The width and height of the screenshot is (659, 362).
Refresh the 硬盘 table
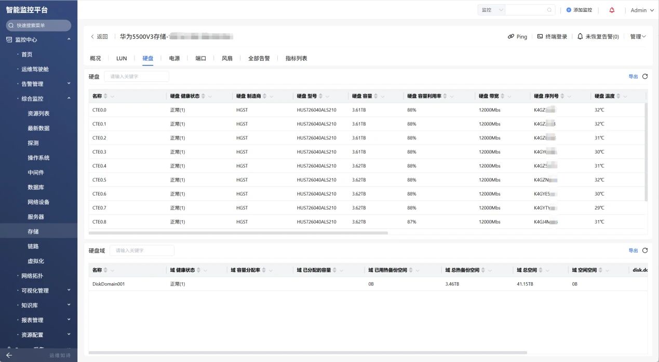[x=645, y=76]
